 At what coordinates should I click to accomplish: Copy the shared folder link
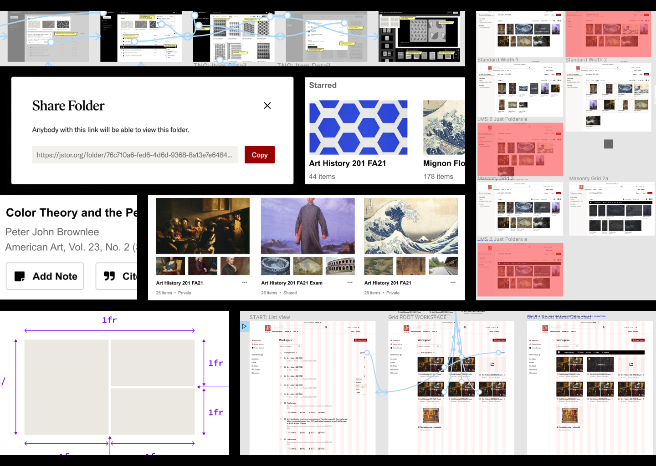coord(260,155)
